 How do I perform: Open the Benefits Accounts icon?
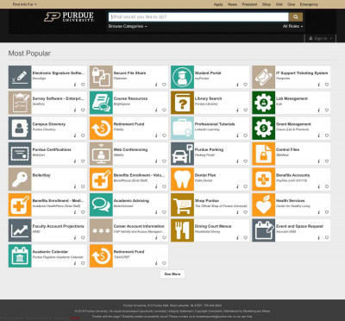(x=264, y=179)
